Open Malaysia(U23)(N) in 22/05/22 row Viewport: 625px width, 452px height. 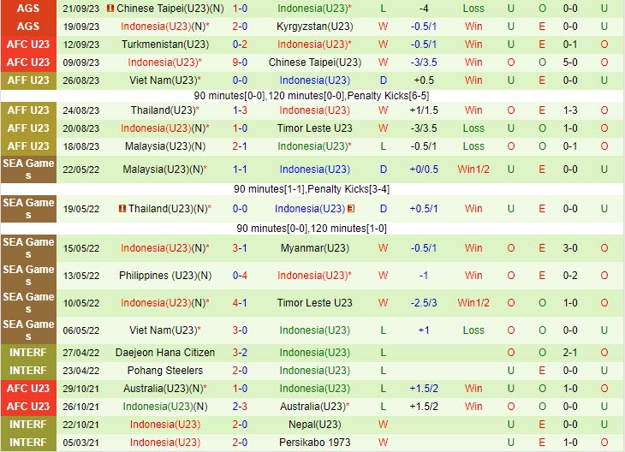[x=163, y=169]
